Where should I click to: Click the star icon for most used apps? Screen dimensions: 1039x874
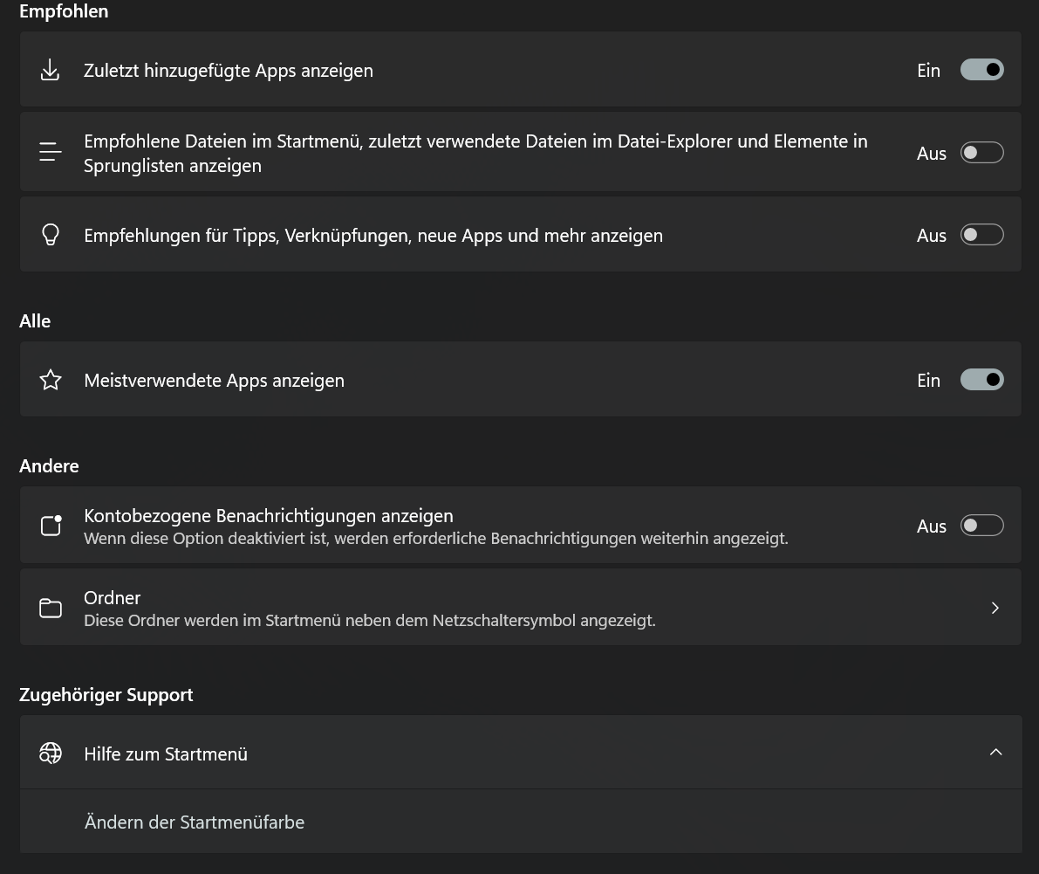click(x=51, y=380)
